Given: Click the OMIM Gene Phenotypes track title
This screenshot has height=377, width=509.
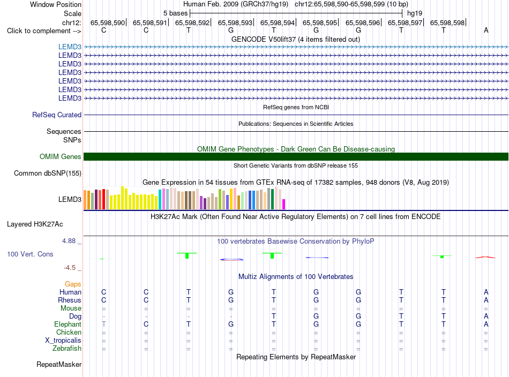Looking at the screenshot, I should [296, 149].
